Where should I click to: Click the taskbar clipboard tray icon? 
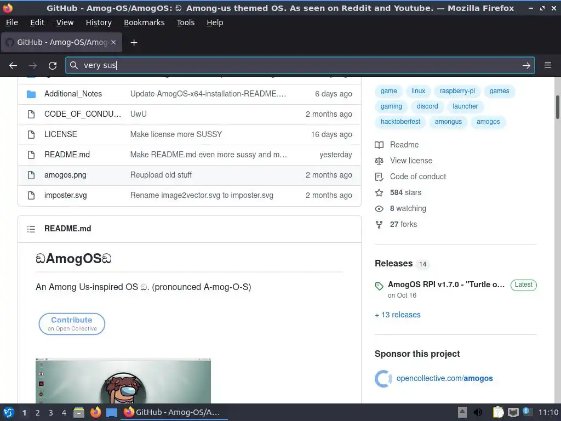click(x=497, y=413)
